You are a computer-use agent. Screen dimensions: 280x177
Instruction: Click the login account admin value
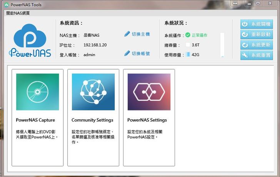click(89, 55)
